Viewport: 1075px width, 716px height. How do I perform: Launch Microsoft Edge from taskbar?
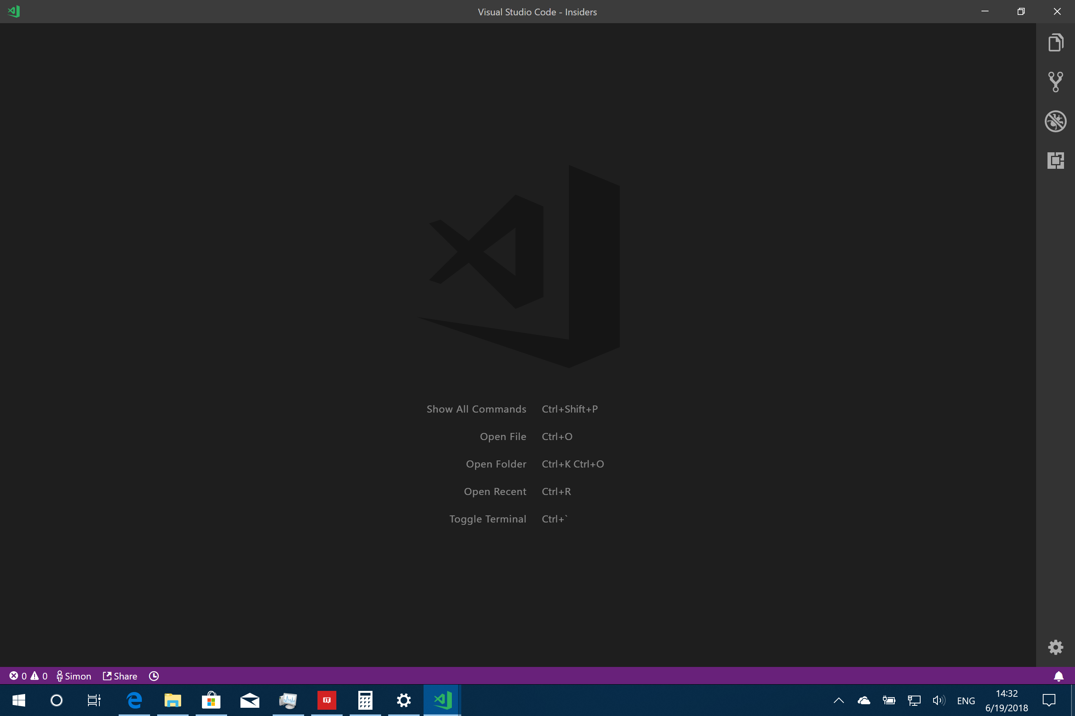click(134, 700)
